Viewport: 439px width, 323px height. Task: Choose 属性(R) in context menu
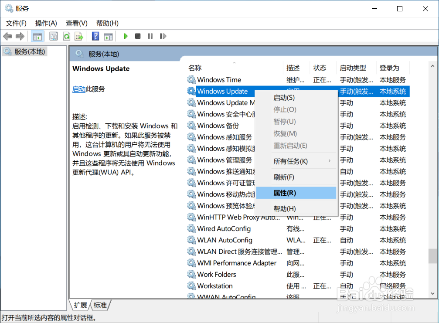(296, 193)
